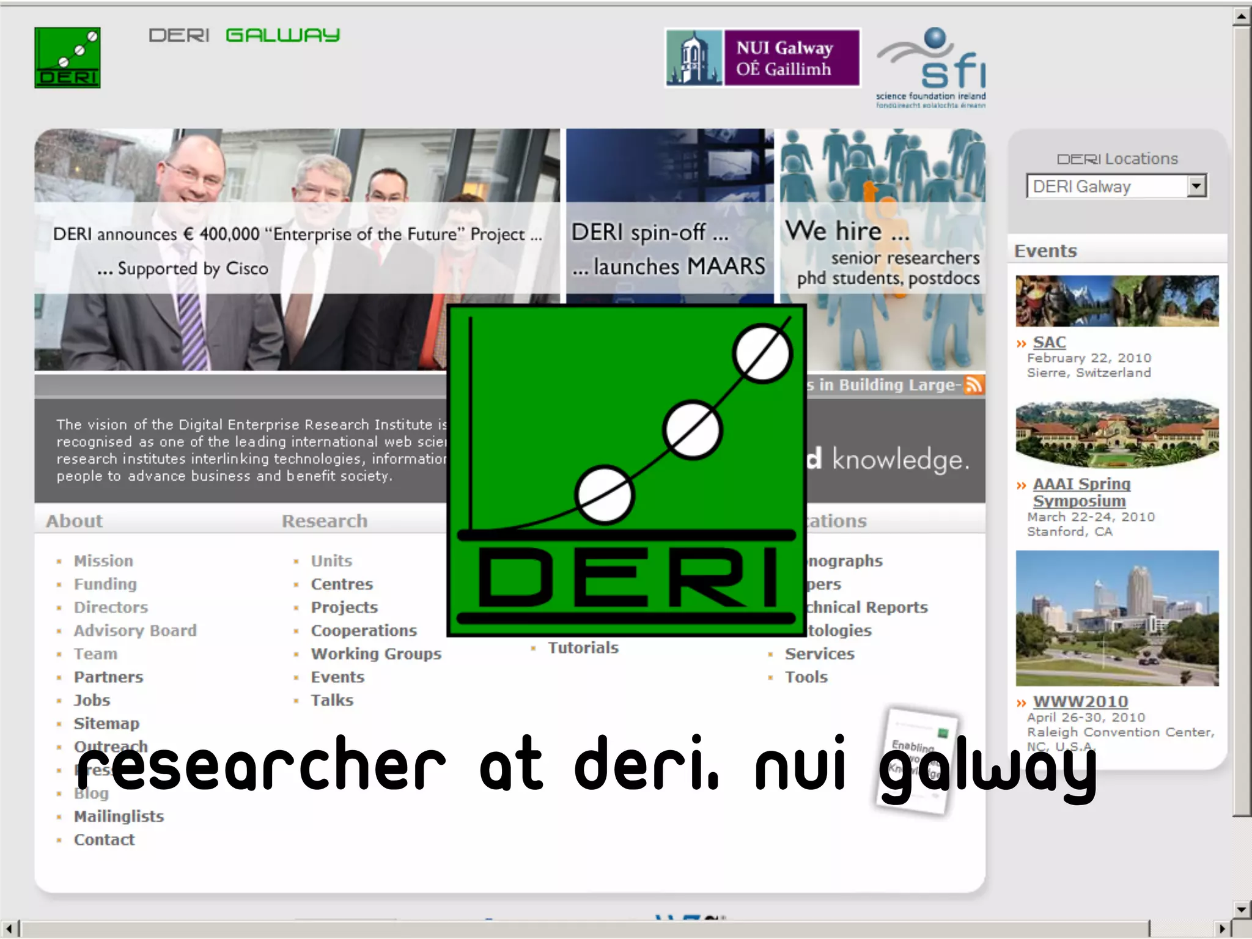
Task: Open the Tools link
Action: pos(806,677)
